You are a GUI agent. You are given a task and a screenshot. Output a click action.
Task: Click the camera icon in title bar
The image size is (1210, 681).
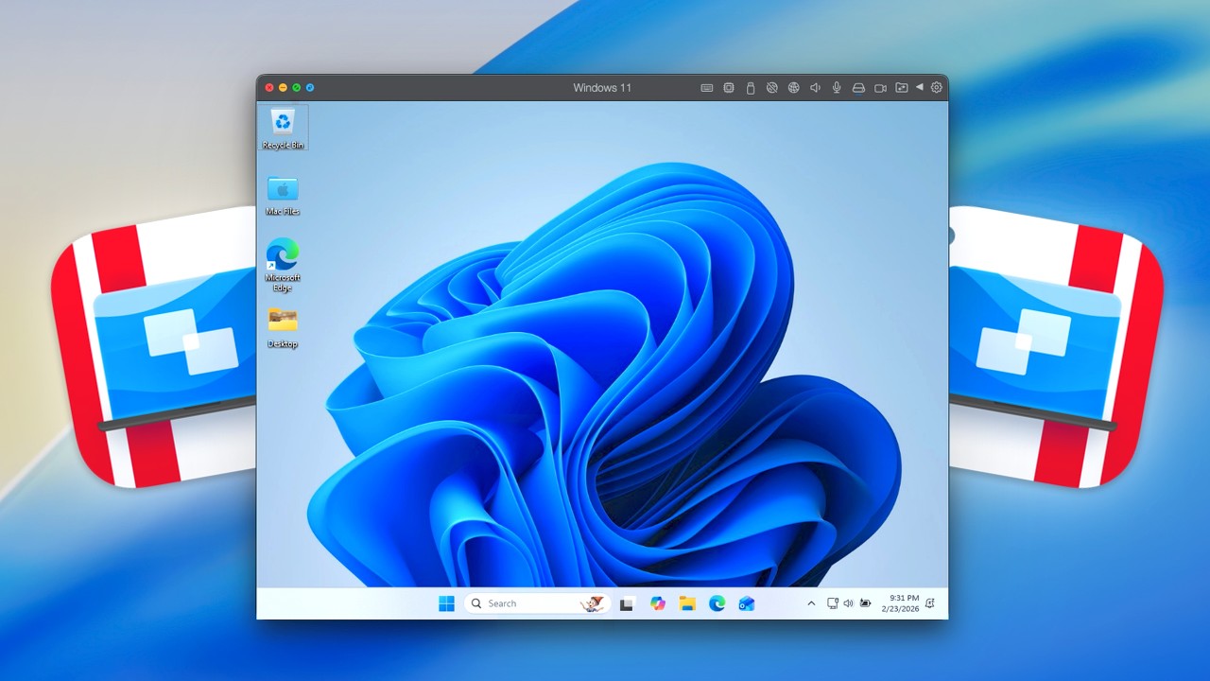[x=880, y=88]
